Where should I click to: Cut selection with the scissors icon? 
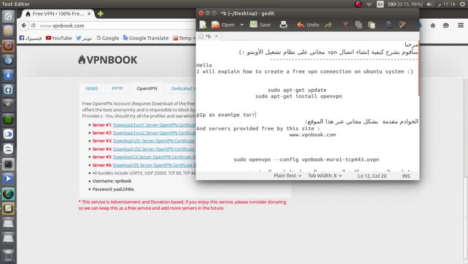tap(345, 25)
